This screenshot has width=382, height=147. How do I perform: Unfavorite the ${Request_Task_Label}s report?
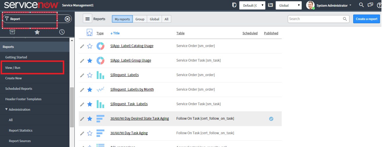click(x=90, y=104)
